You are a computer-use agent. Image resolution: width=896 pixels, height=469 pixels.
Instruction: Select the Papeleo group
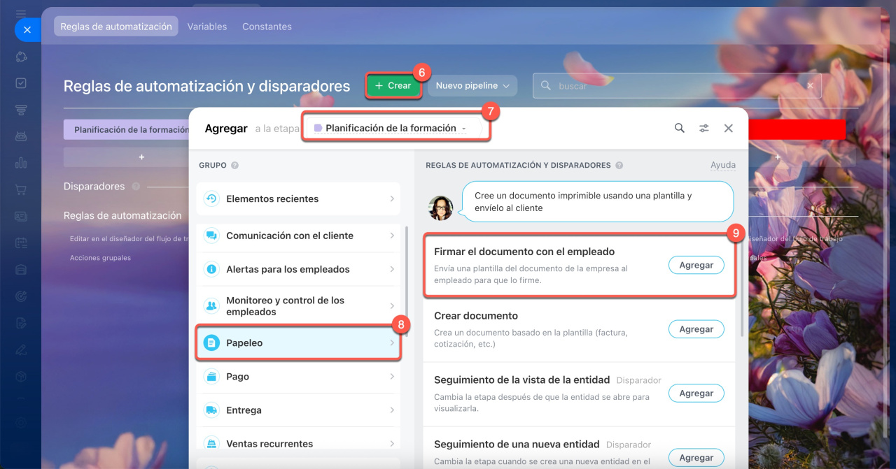point(298,342)
